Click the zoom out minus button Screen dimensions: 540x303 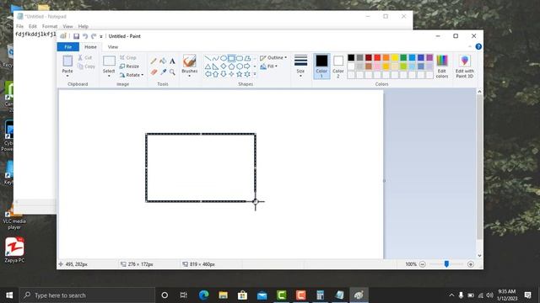[422, 264]
